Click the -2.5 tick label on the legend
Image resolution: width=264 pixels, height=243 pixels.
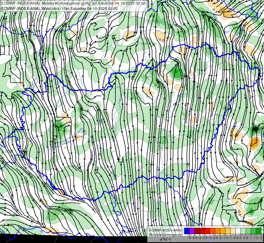215,238
